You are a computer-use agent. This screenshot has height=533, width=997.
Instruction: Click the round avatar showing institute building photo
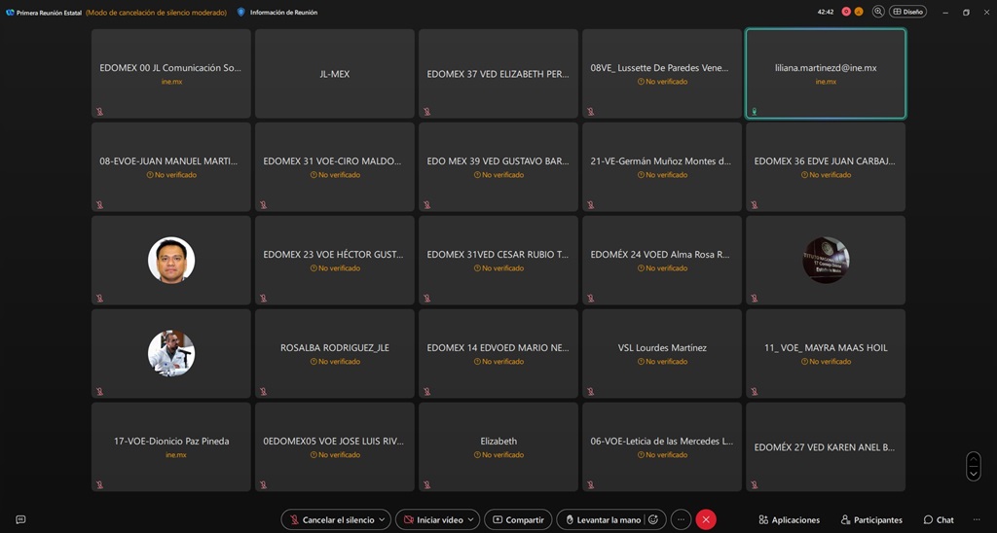826,260
